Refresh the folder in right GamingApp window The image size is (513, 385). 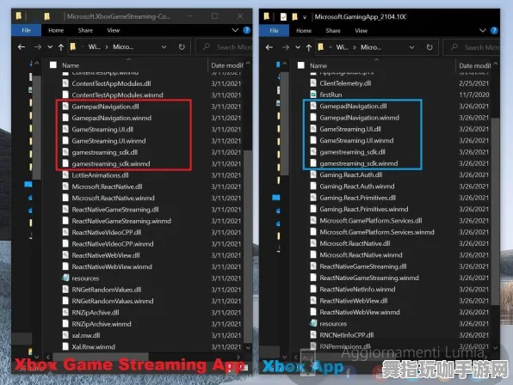coord(430,47)
